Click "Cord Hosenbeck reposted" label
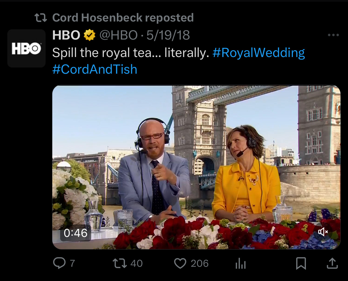 tap(123, 18)
